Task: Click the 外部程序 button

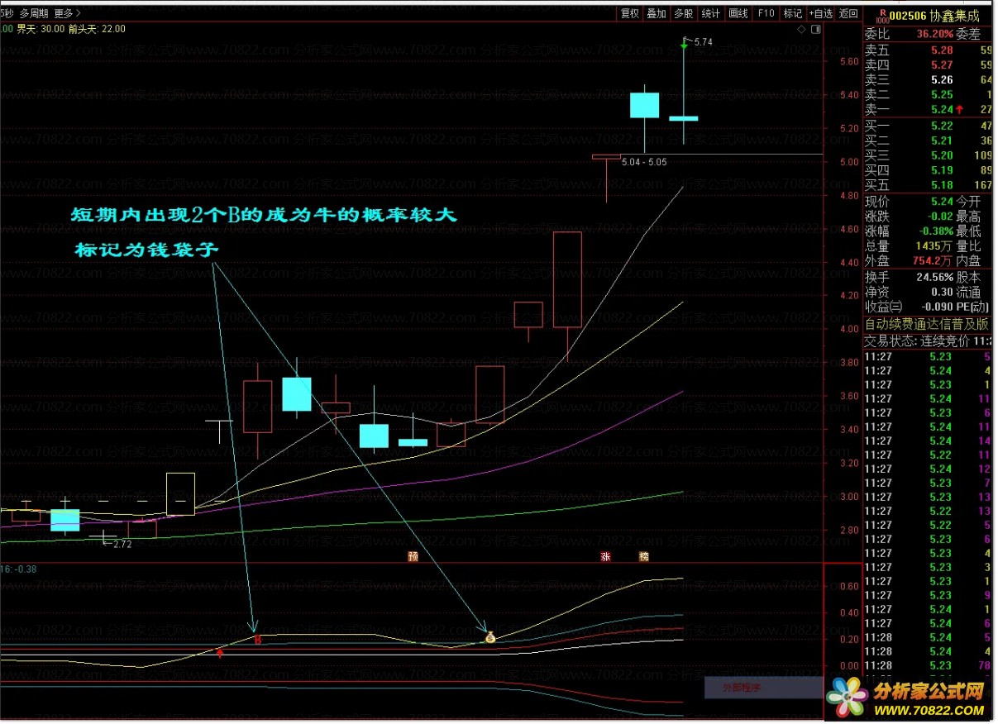Action: pyautogui.click(x=741, y=687)
